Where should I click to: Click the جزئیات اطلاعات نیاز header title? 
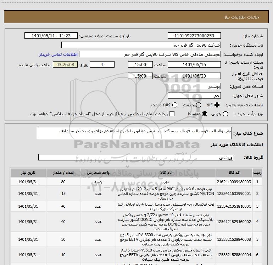(x=242, y=17)
